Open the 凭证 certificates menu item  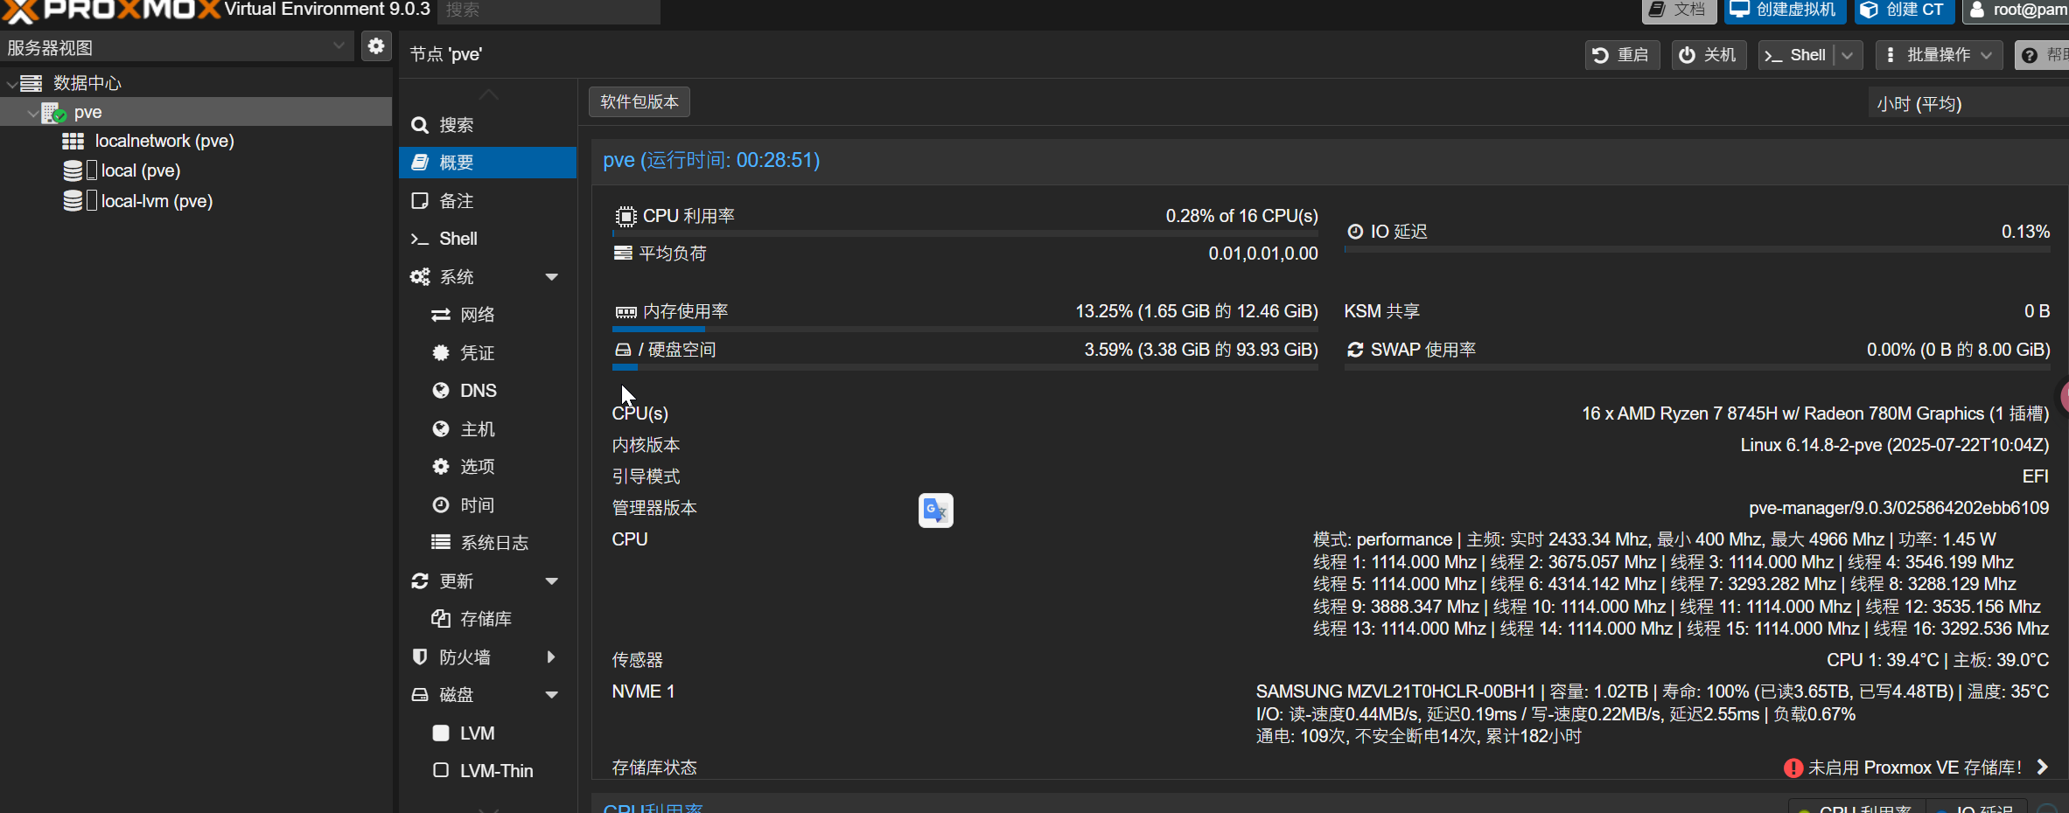pyautogui.click(x=488, y=353)
